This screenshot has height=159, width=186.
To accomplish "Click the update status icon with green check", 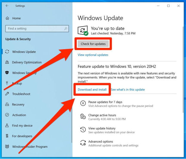I will coord(83,31).
